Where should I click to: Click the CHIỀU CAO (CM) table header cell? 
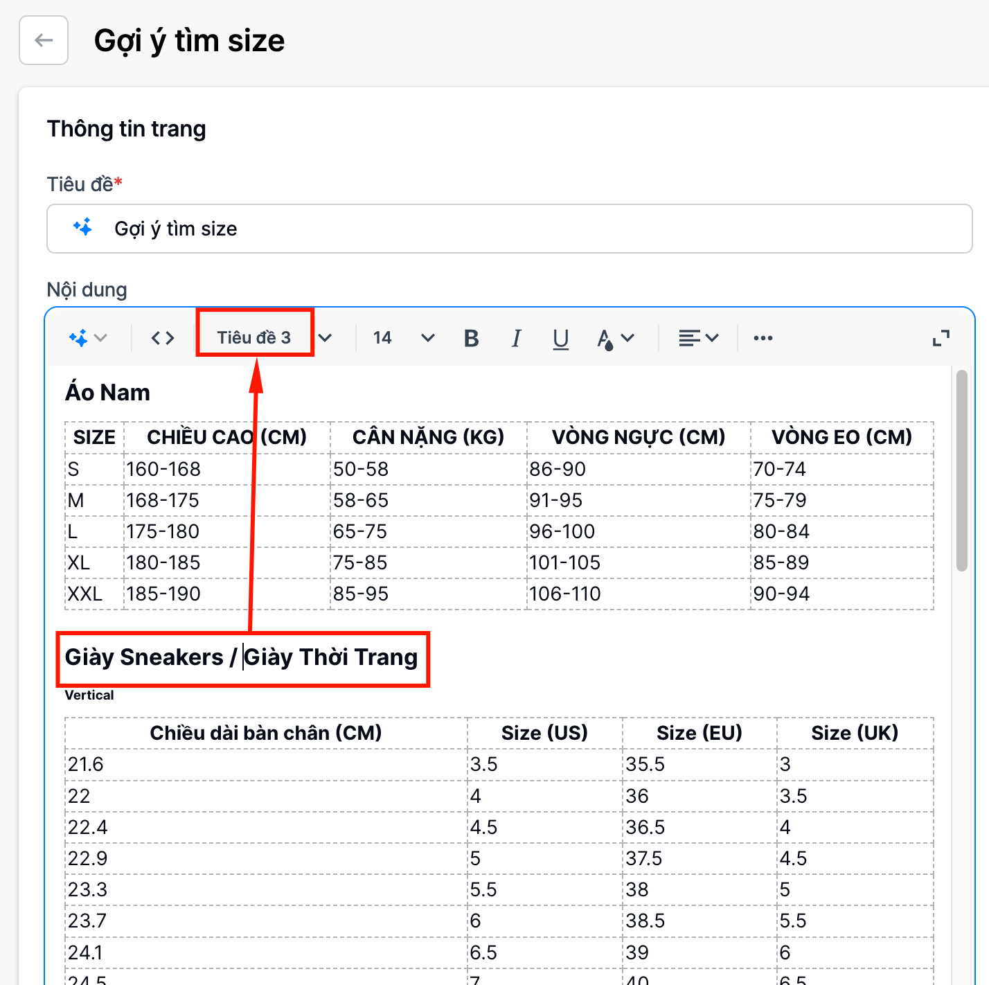point(226,437)
